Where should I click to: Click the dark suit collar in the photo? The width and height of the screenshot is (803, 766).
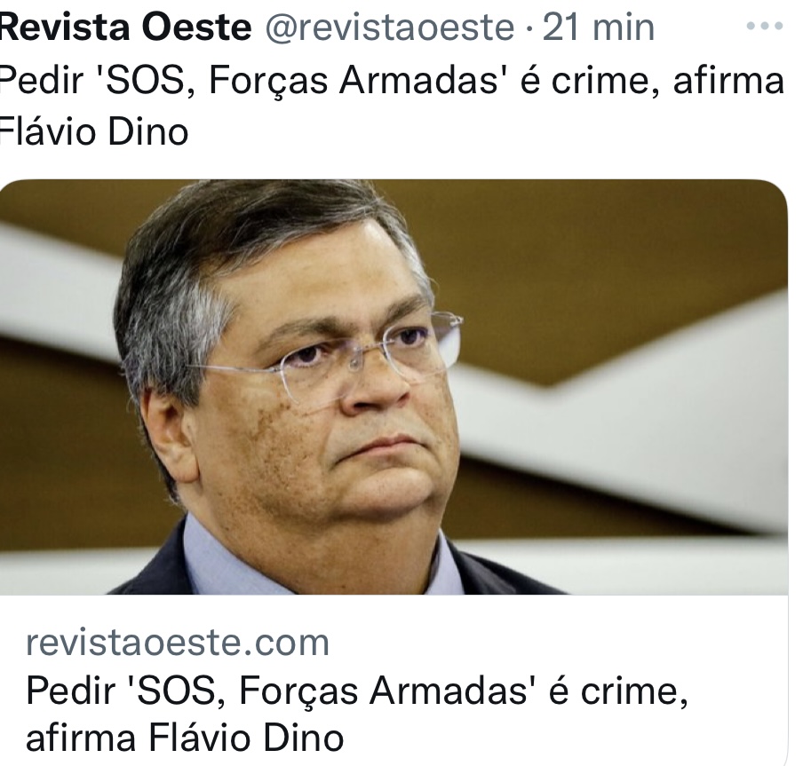154,563
